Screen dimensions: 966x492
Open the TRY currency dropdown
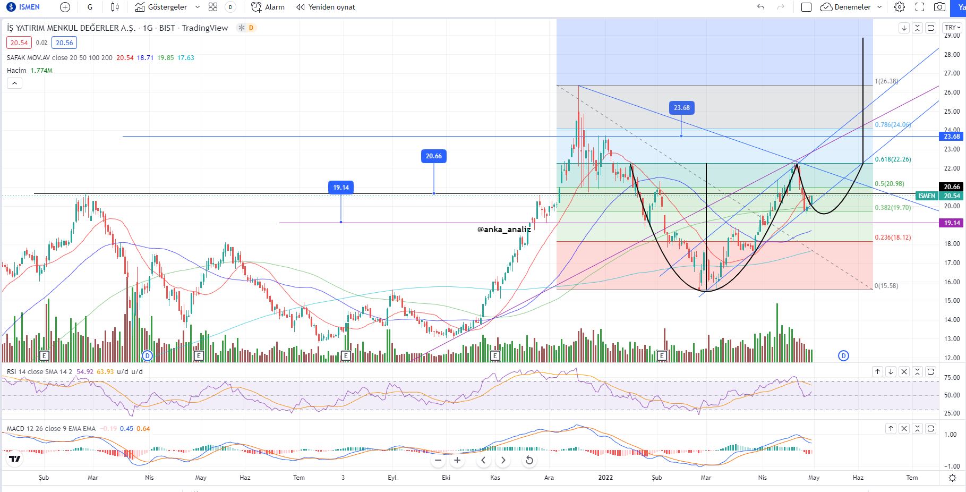tap(950, 28)
